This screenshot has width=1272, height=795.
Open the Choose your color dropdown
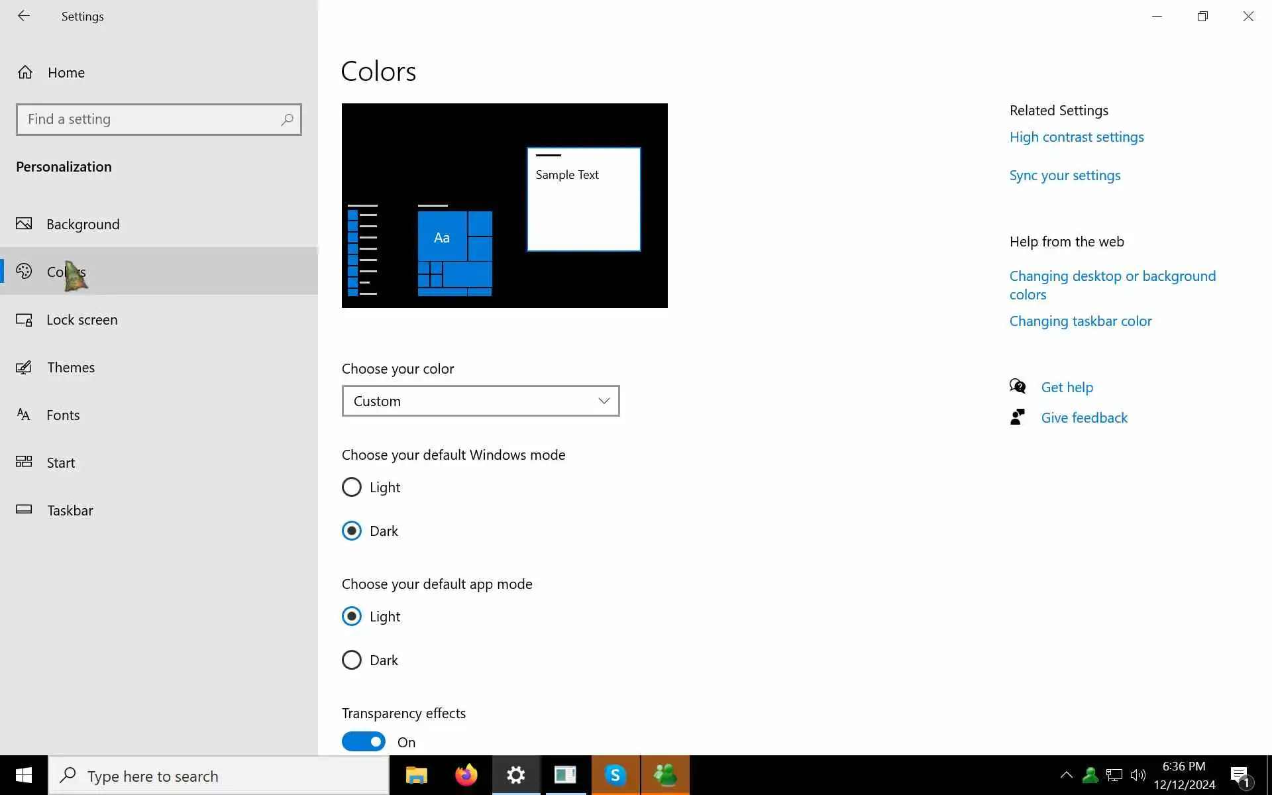point(480,401)
